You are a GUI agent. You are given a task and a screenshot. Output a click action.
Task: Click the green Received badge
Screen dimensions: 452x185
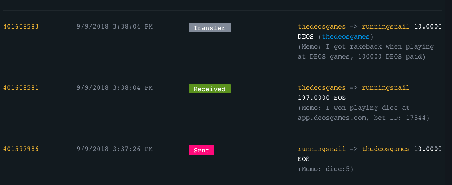pyautogui.click(x=209, y=89)
